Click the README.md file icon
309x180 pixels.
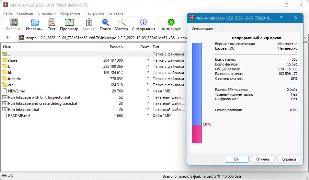click(5, 115)
